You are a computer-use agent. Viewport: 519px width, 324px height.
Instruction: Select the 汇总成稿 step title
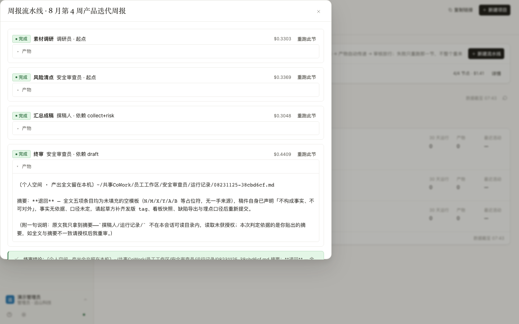44,116
